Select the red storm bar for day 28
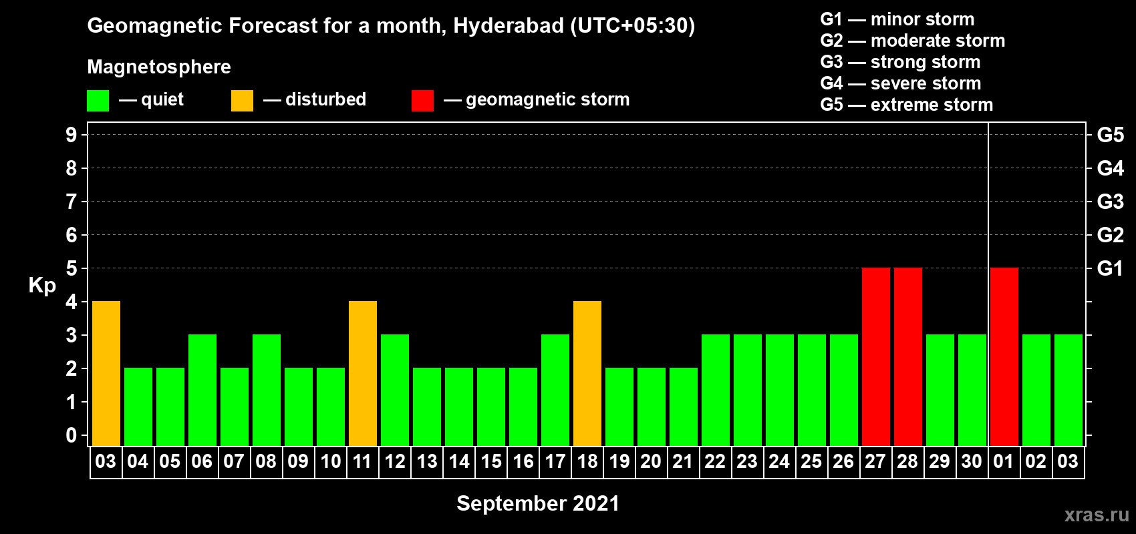Image resolution: width=1136 pixels, height=534 pixels. click(x=908, y=357)
